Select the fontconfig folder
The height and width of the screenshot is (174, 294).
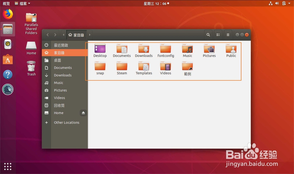tap(166, 51)
